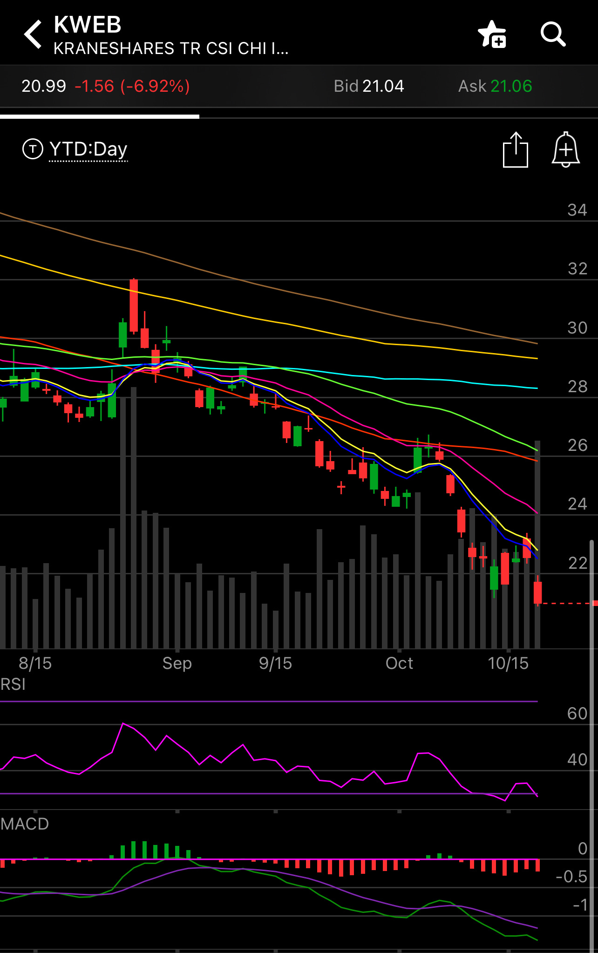Tap the Ask 21.06 quote
The width and height of the screenshot is (598, 953).
(495, 86)
